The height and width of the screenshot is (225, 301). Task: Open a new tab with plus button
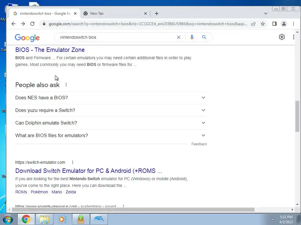157,13
